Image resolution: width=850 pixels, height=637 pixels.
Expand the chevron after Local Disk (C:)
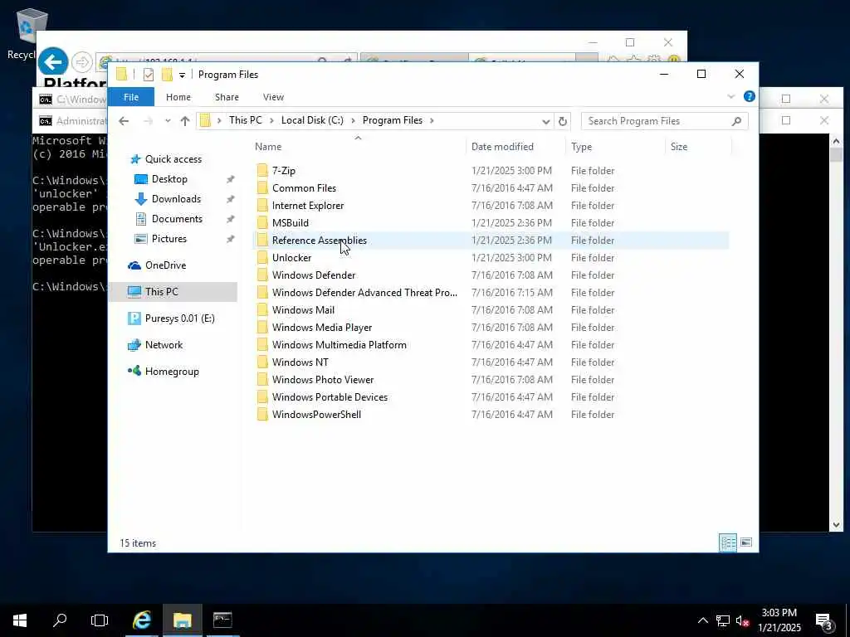click(x=353, y=120)
